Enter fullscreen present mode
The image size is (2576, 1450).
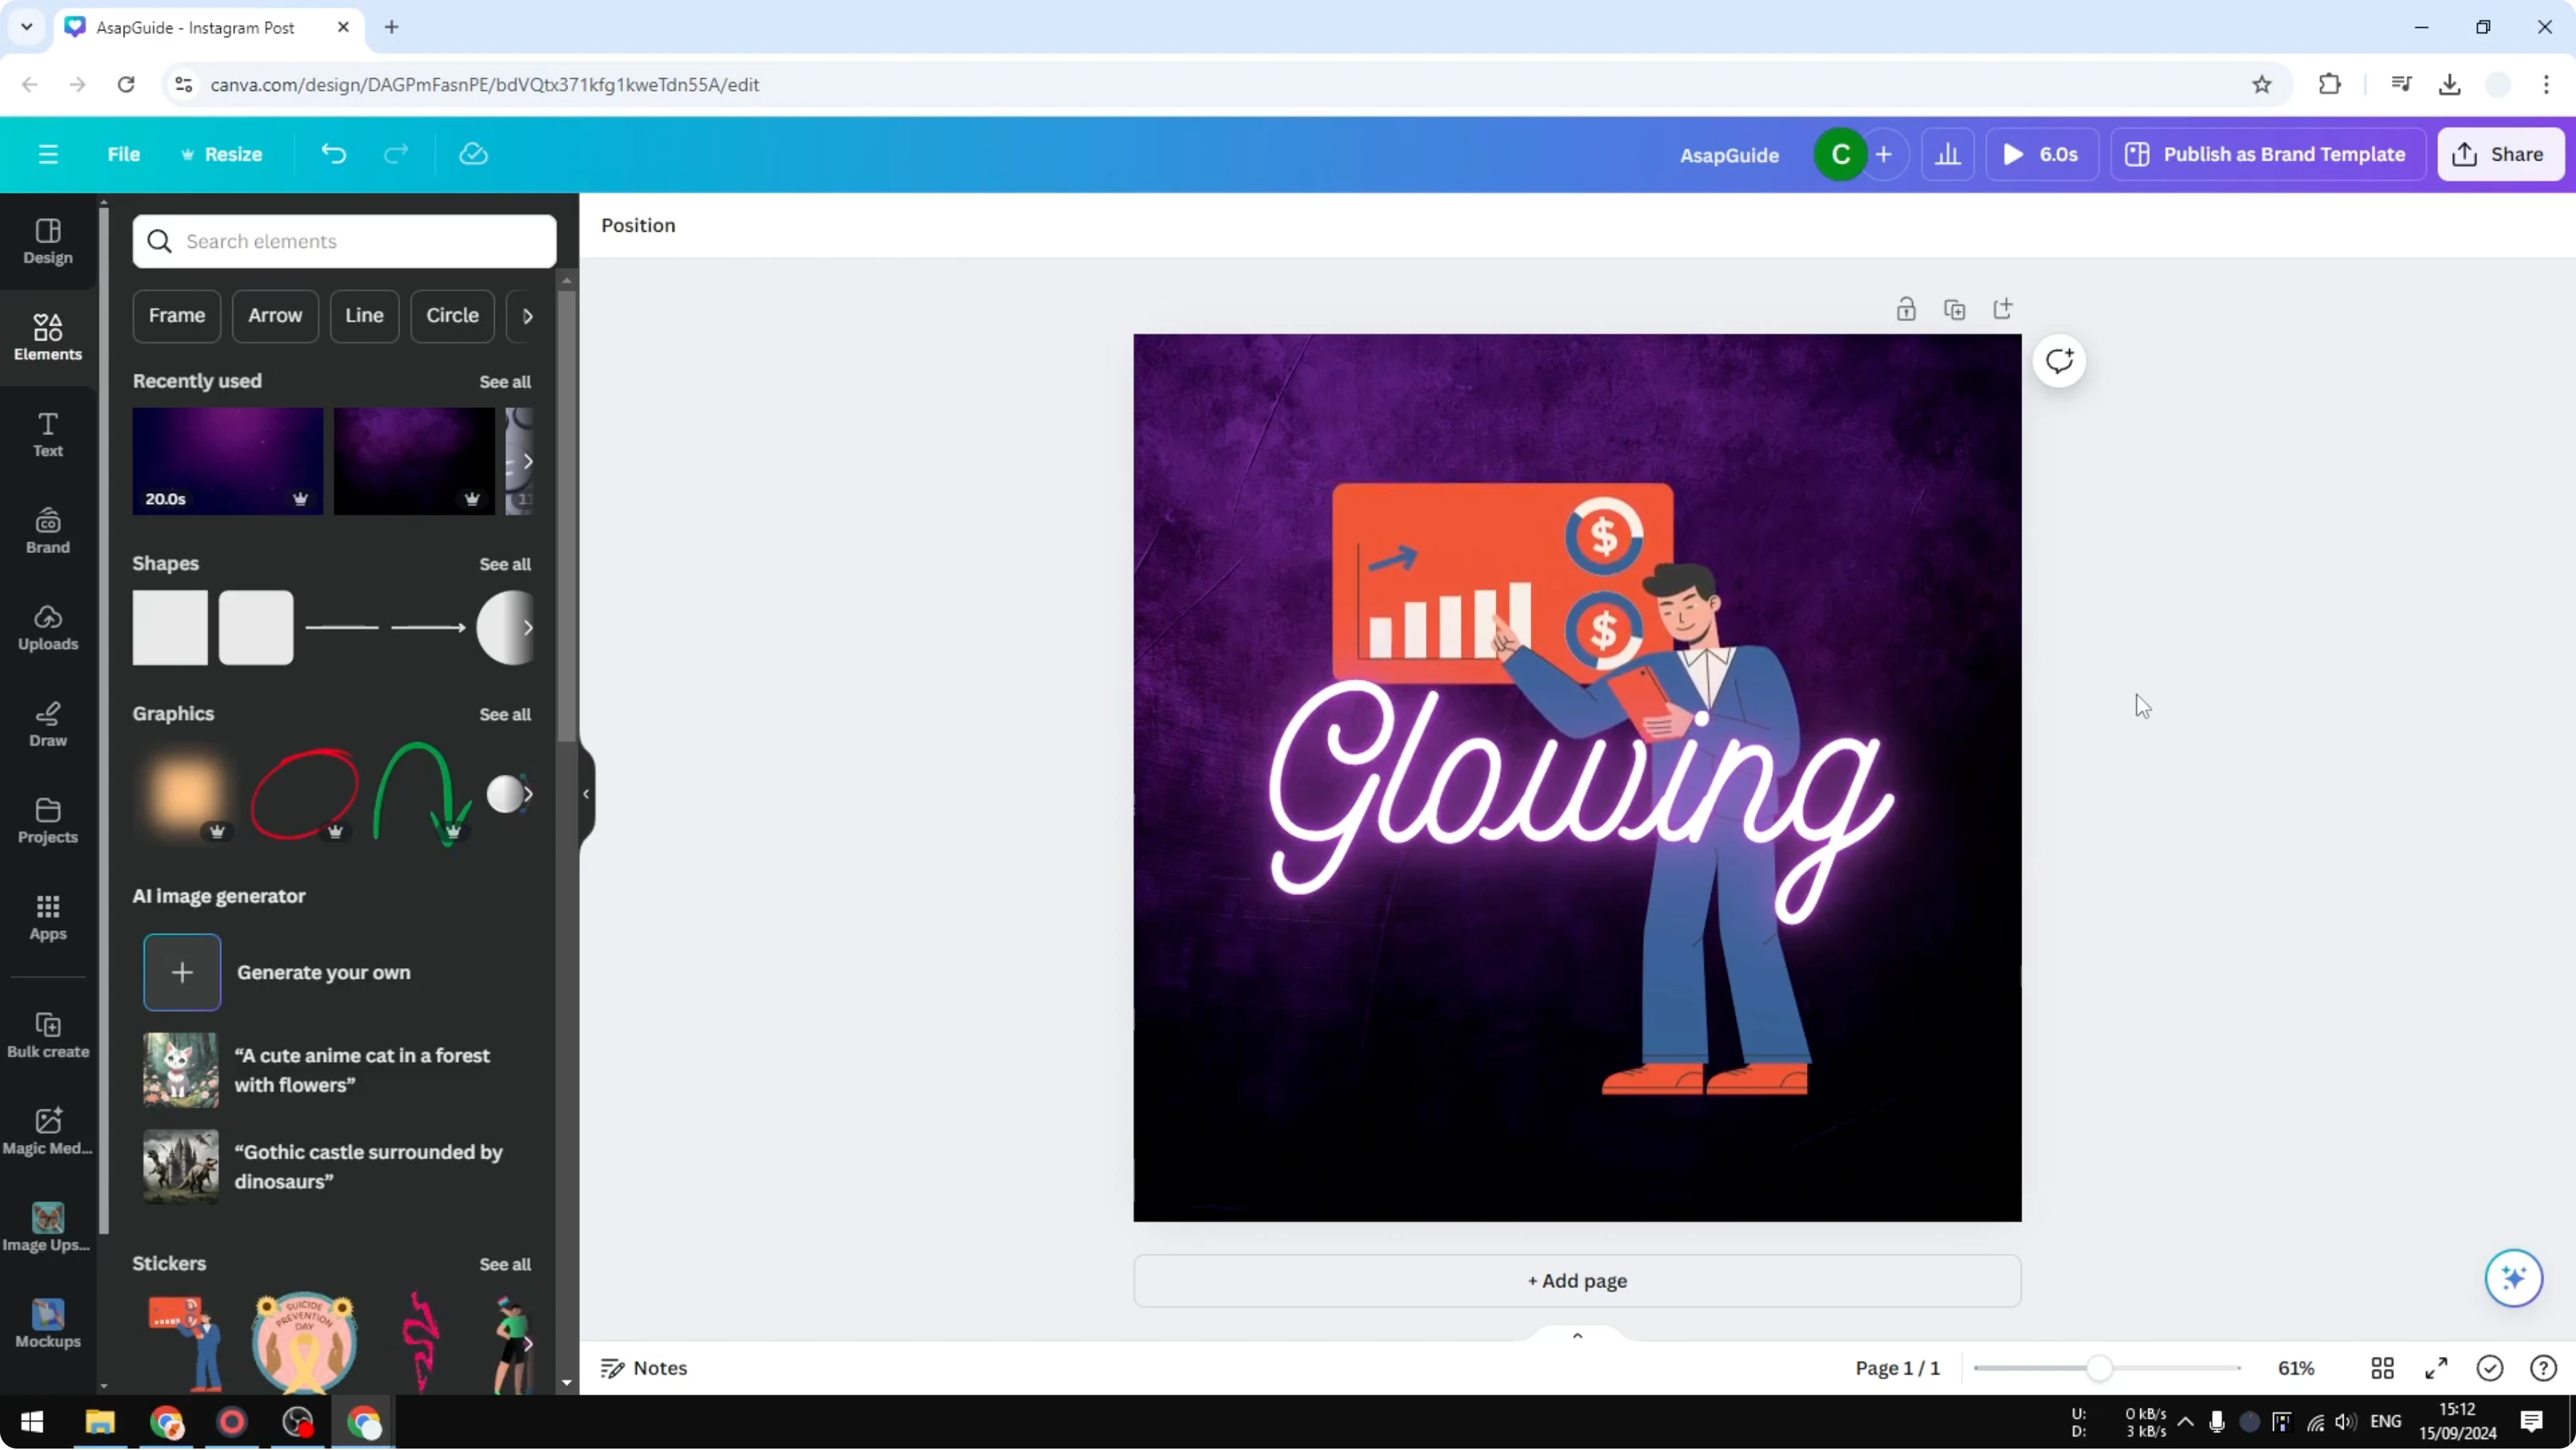tap(2436, 1368)
